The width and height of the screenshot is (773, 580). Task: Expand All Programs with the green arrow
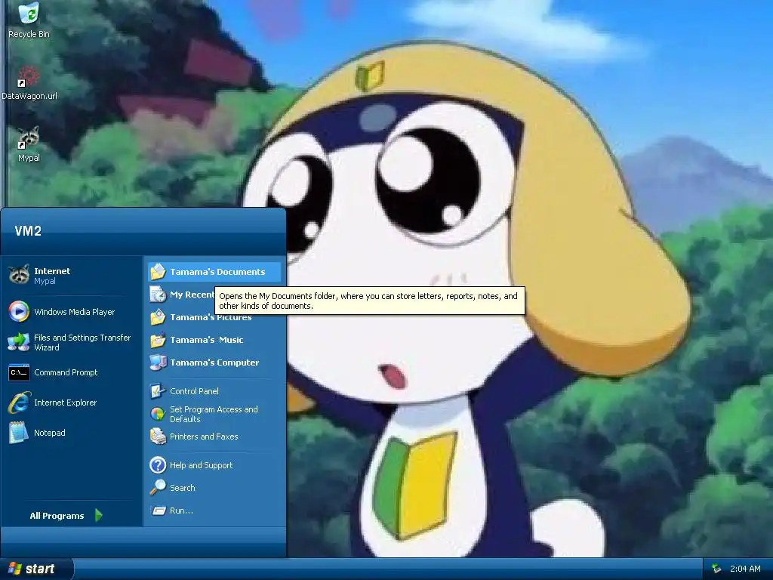click(x=99, y=515)
